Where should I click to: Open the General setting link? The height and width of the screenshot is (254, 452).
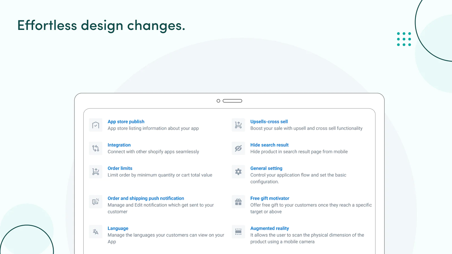point(266,168)
